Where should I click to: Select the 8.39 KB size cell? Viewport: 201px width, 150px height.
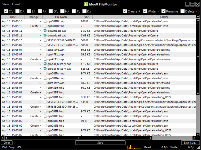tap(85, 97)
